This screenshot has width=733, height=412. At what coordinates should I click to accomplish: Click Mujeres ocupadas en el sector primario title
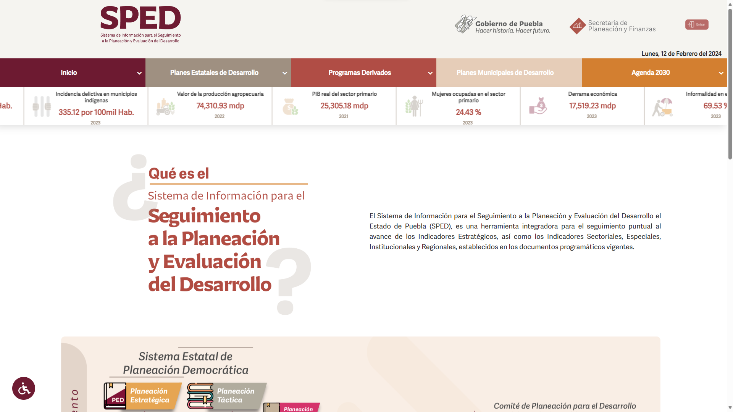pyautogui.click(x=468, y=97)
